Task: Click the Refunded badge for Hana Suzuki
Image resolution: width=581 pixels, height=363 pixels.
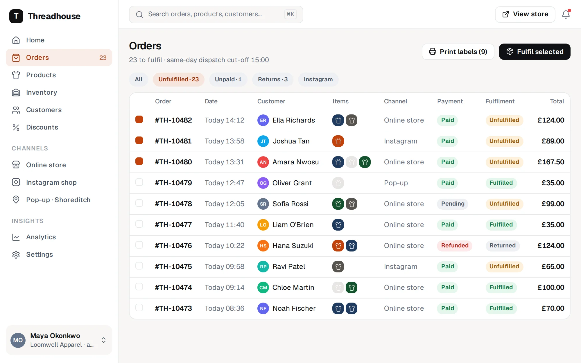Action: (455, 246)
